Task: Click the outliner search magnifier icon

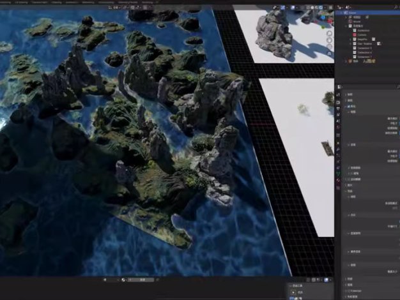Action: click(396, 8)
